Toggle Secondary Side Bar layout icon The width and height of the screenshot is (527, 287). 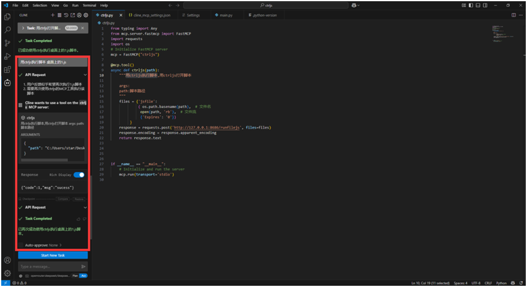(x=485, y=5)
